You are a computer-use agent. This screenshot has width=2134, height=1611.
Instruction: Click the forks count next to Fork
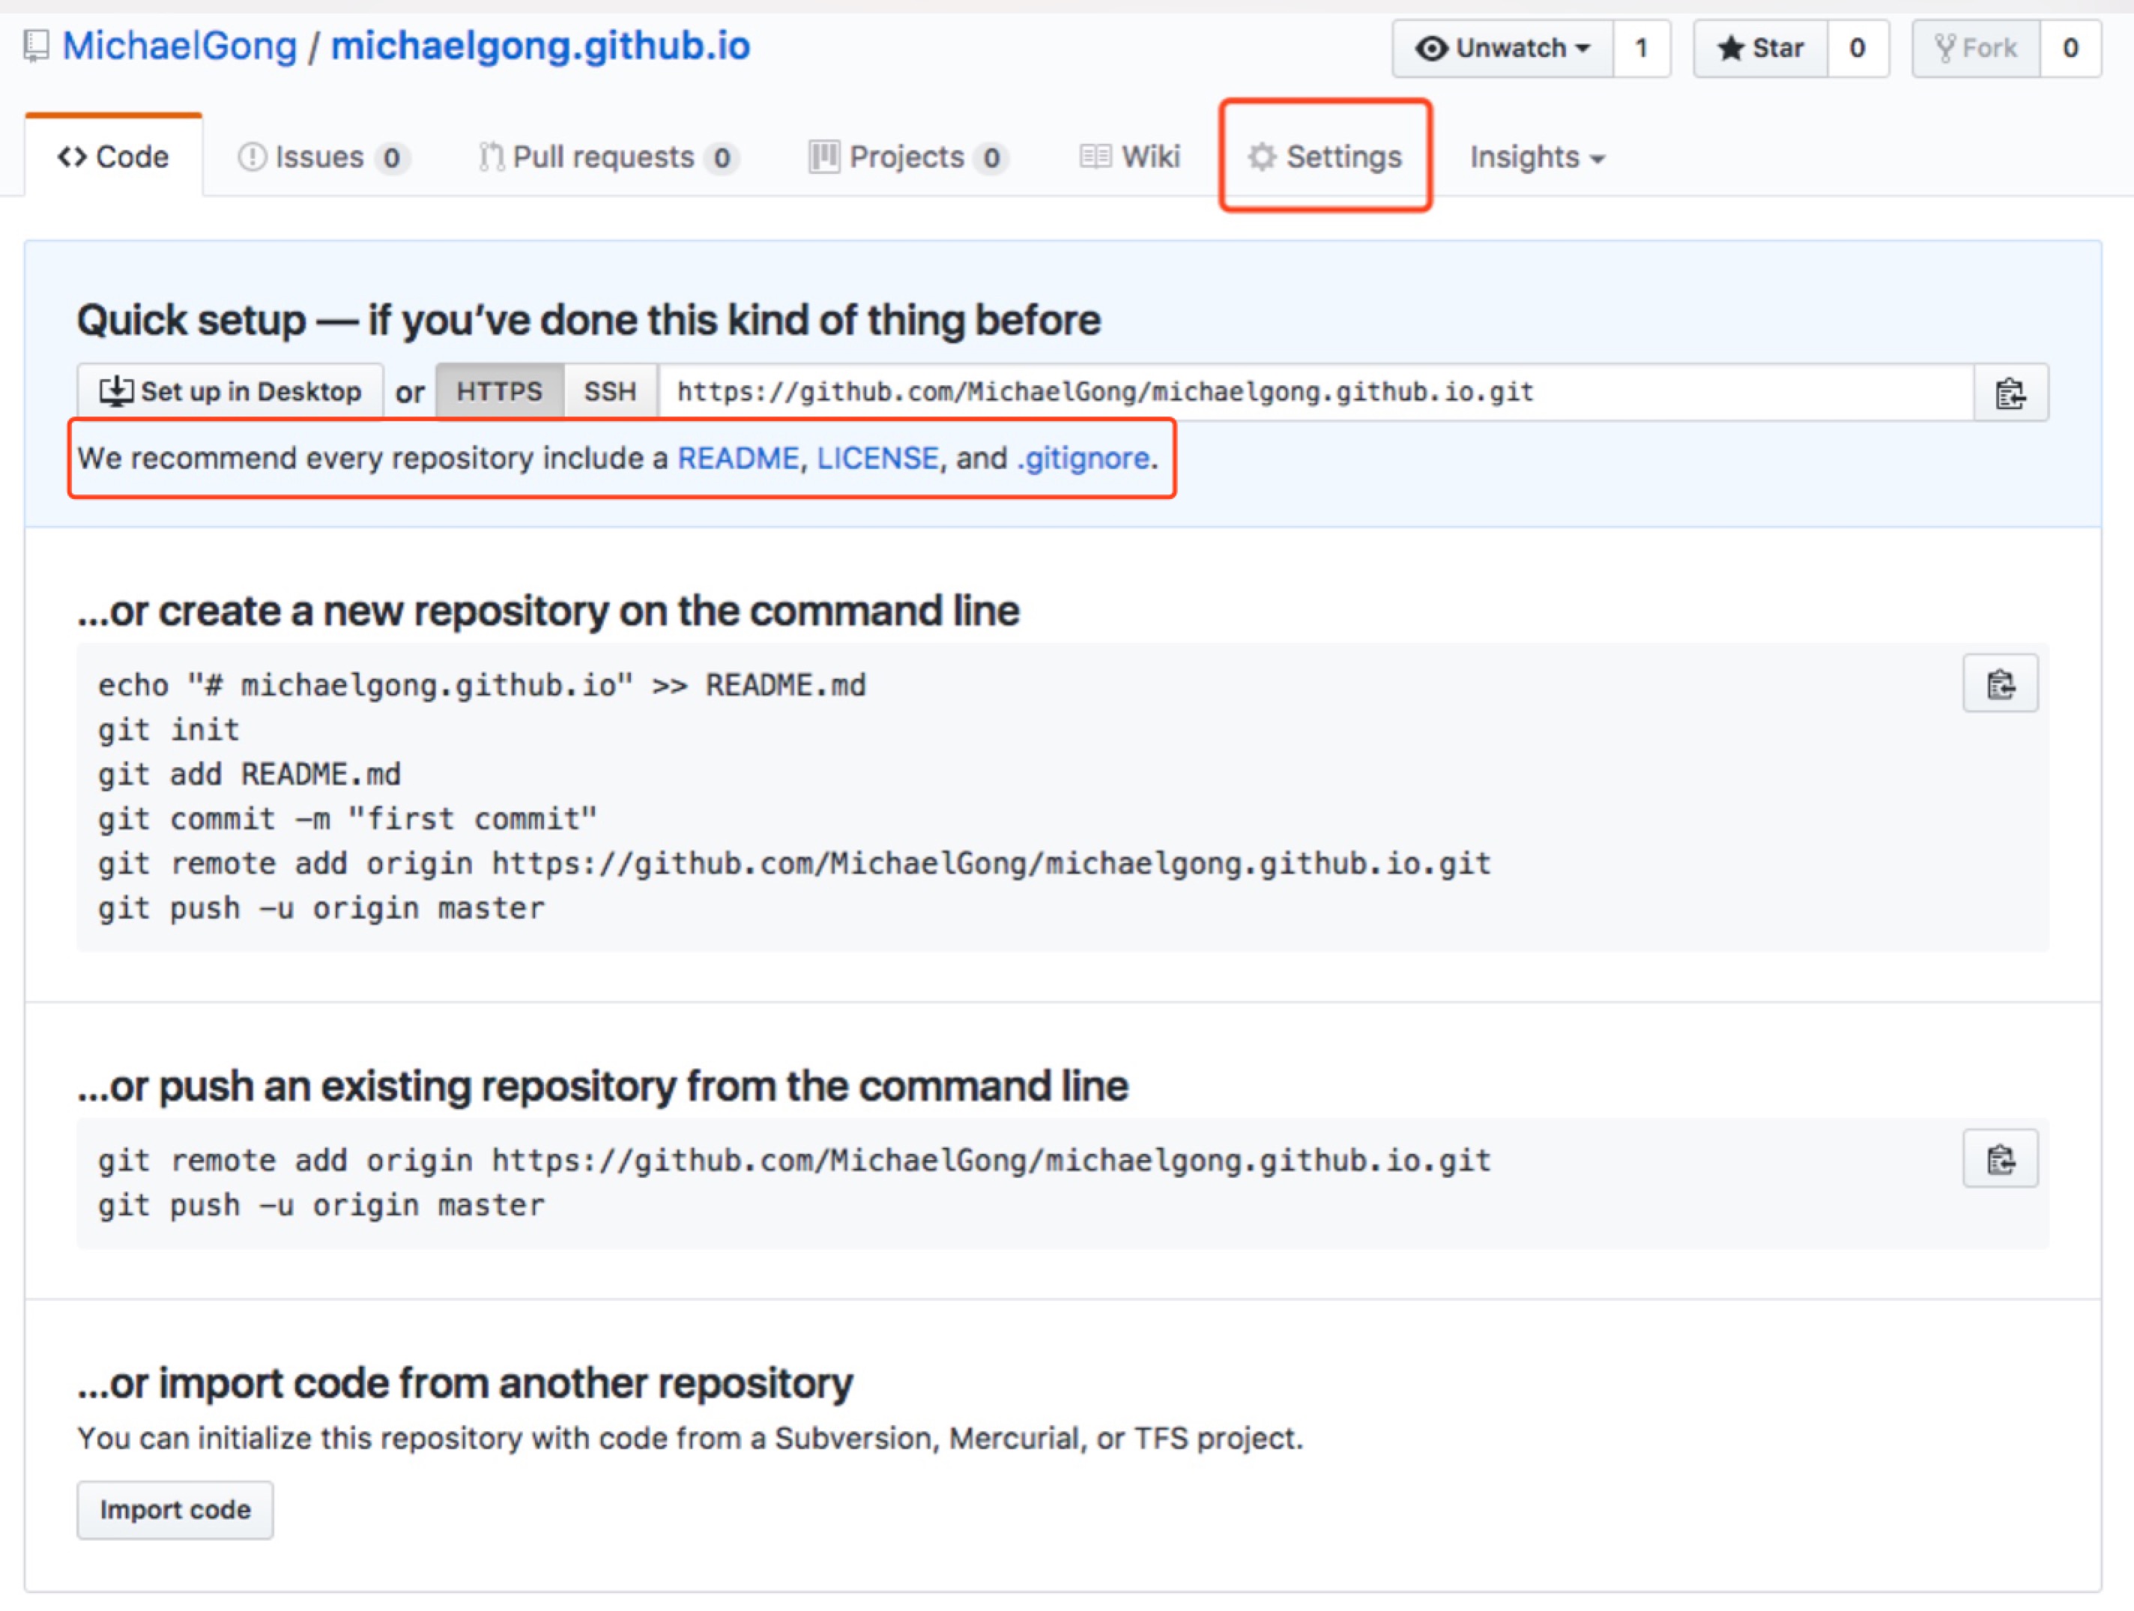point(2070,48)
